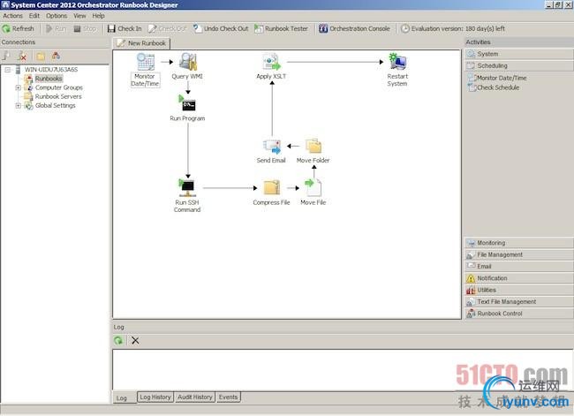Switch to the New Runbook tab
574x416 pixels.
pos(141,43)
